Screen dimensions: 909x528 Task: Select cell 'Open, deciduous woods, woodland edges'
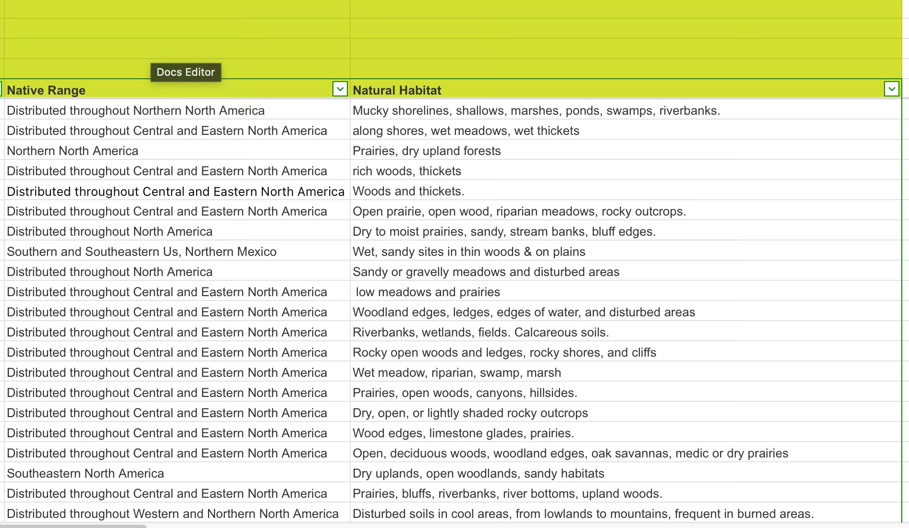tap(626, 453)
